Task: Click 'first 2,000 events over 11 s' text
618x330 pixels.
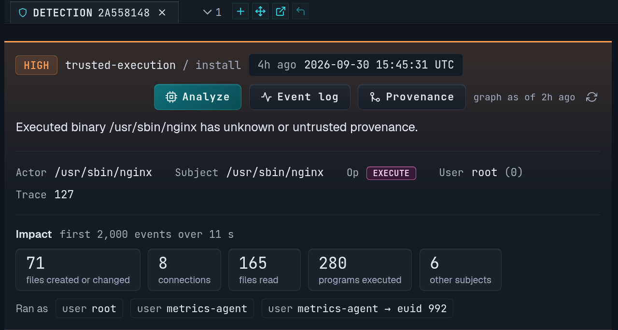Action: tap(147, 234)
